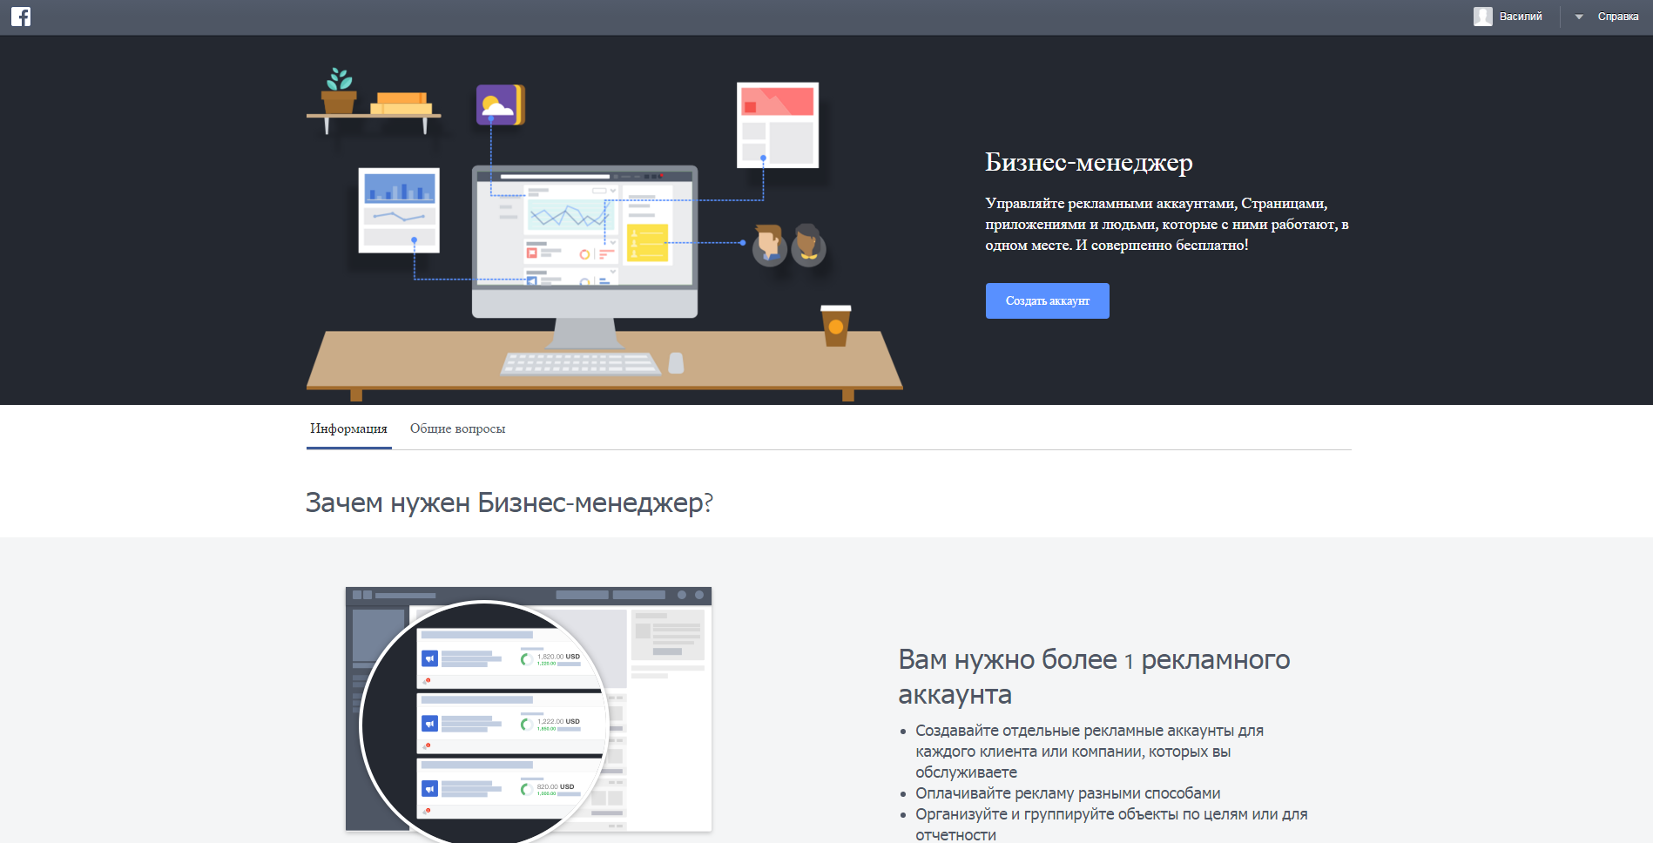Viewport: 1653px width, 843px height.
Task: Switch to the Общие вопросы tab
Action: pyautogui.click(x=457, y=428)
